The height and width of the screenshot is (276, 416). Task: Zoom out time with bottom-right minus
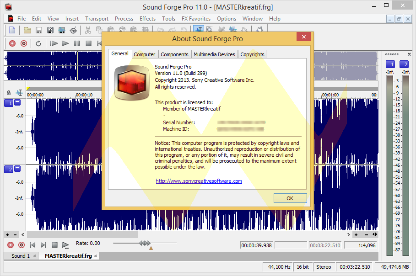pos(367,235)
